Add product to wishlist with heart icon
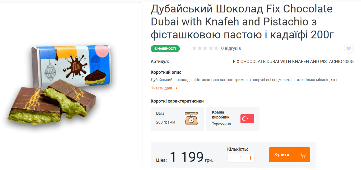The height and width of the screenshot is (170, 361). (x=349, y=49)
